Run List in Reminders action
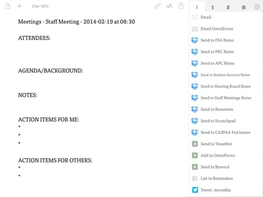263x197 pixels. pyautogui.click(x=217, y=179)
